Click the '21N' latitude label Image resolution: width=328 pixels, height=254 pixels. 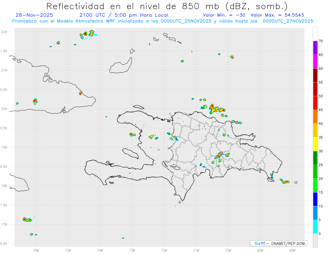coord(4,70)
